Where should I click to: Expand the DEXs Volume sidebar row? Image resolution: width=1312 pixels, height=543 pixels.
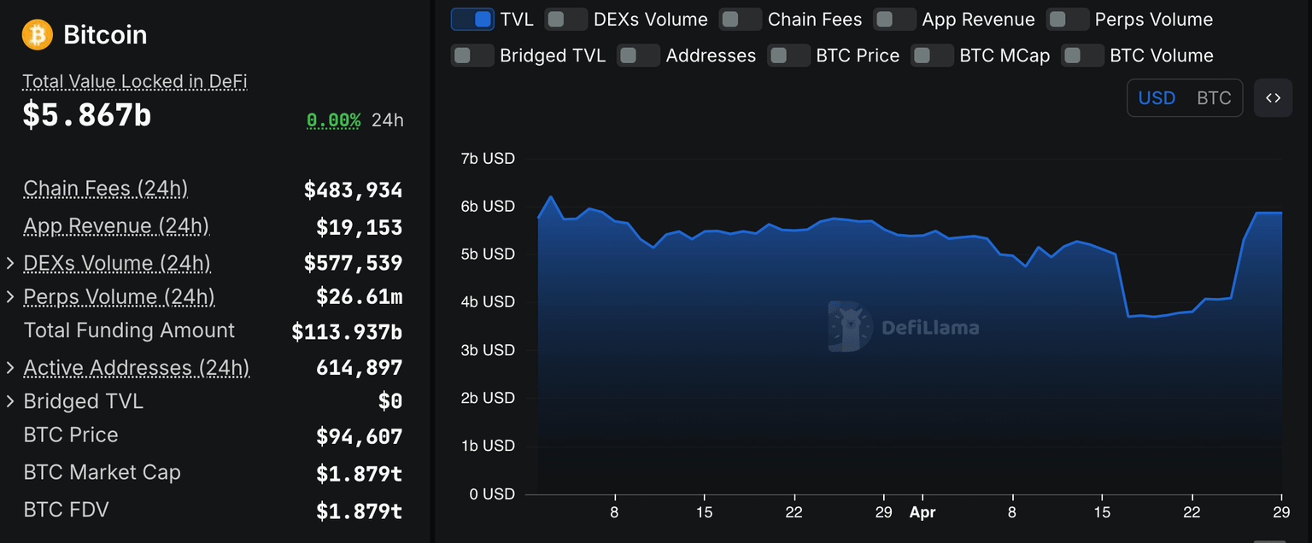click(9, 263)
